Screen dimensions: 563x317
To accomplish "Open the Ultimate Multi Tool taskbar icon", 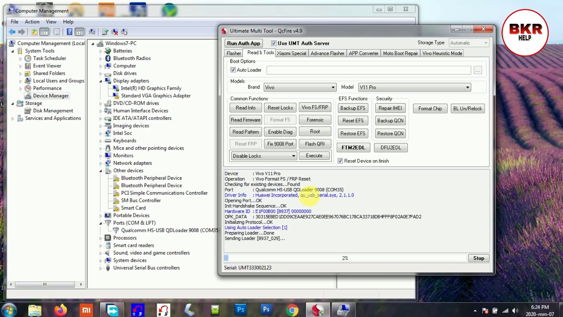I will pos(318,310).
